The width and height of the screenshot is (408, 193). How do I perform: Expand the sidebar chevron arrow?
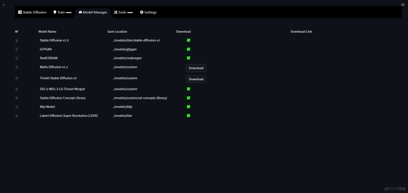tap(3, 5)
